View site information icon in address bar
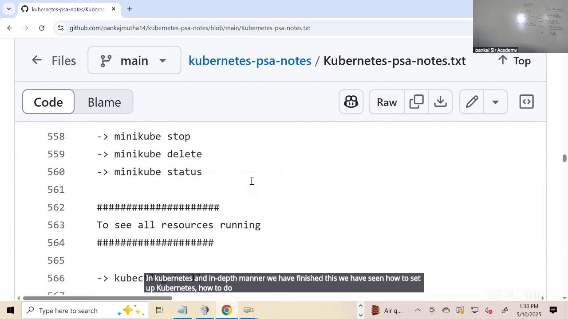Screen dimensions: 568x319 (61, 28)
